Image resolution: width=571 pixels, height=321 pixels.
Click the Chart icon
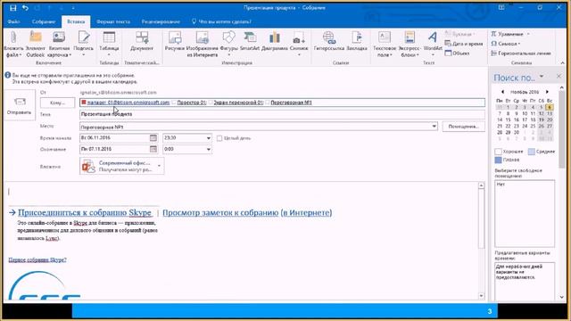click(275, 37)
